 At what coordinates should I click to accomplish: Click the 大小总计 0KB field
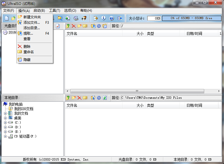tap(154, 18)
